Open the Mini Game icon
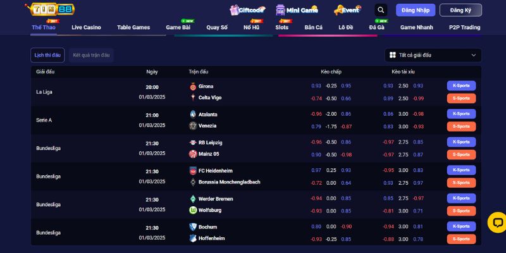Viewport: 506px width, 253px height. point(280,10)
